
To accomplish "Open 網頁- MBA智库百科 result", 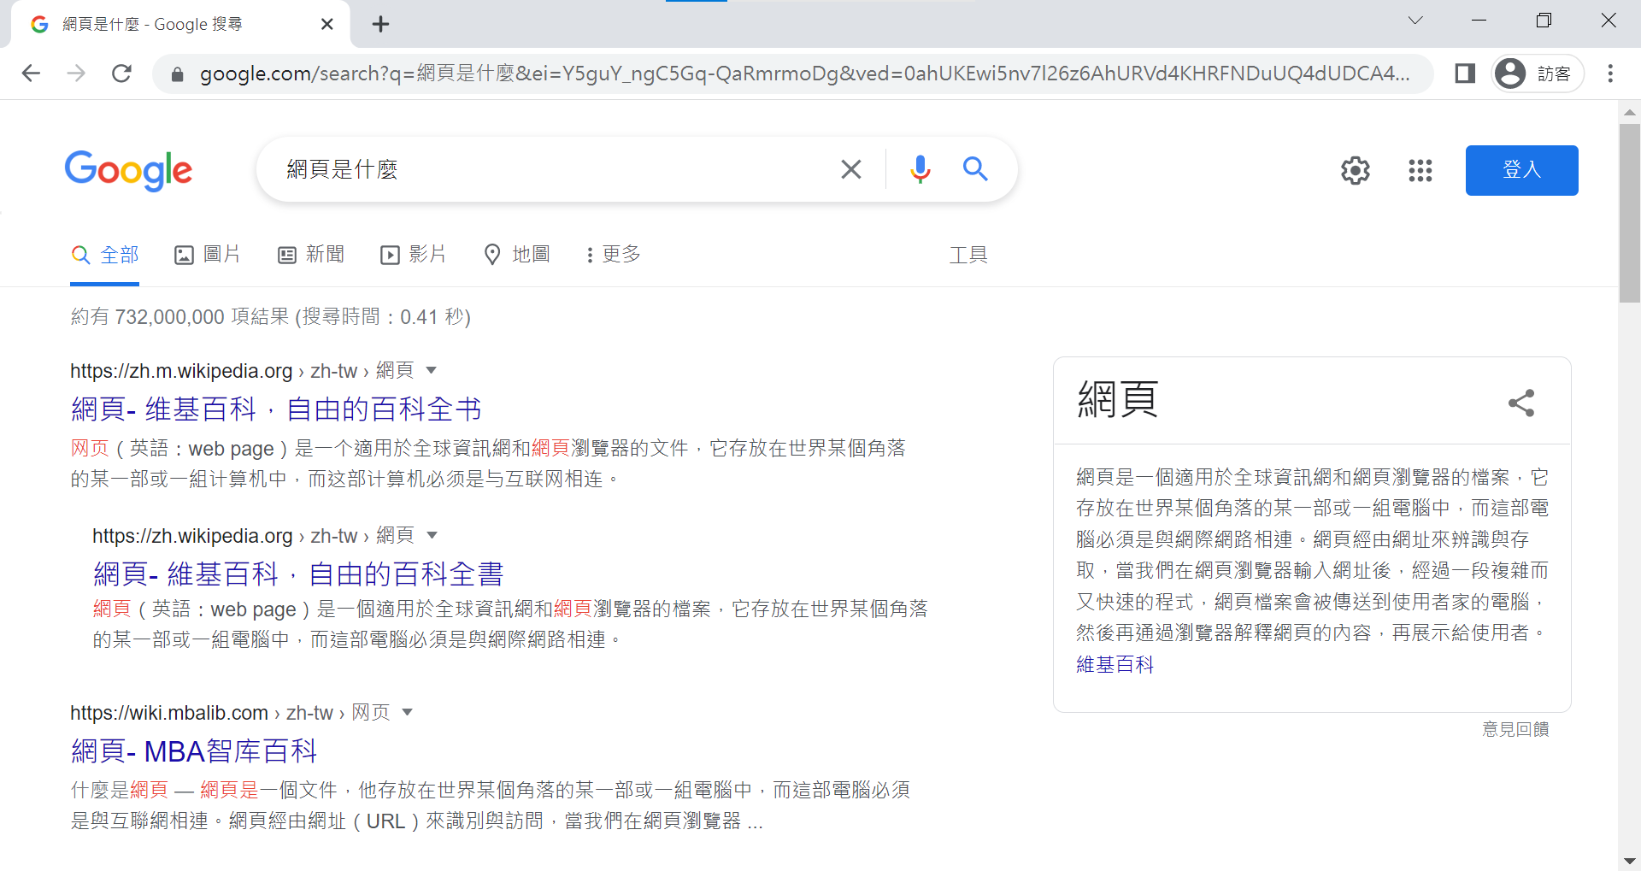I will 194,751.
